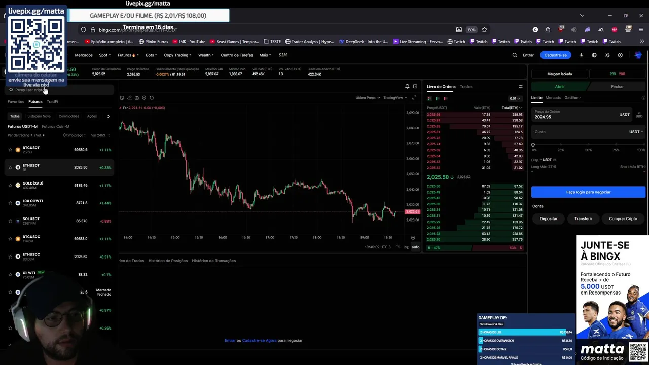This screenshot has height=365, width=649.
Task: Favorite GOLD(XAU) with its star
Action: tap(10, 186)
